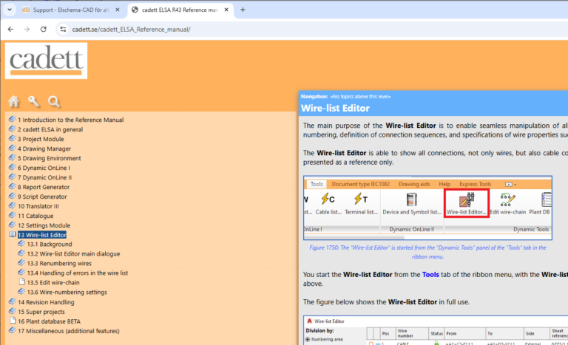
Task: Click the key index icon
Action: pos(34,101)
